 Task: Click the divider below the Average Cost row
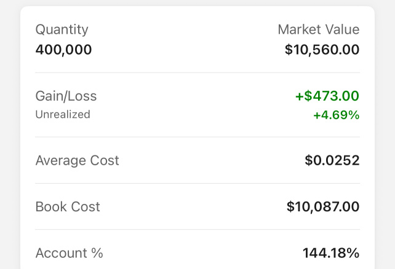(x=197, y=183)
